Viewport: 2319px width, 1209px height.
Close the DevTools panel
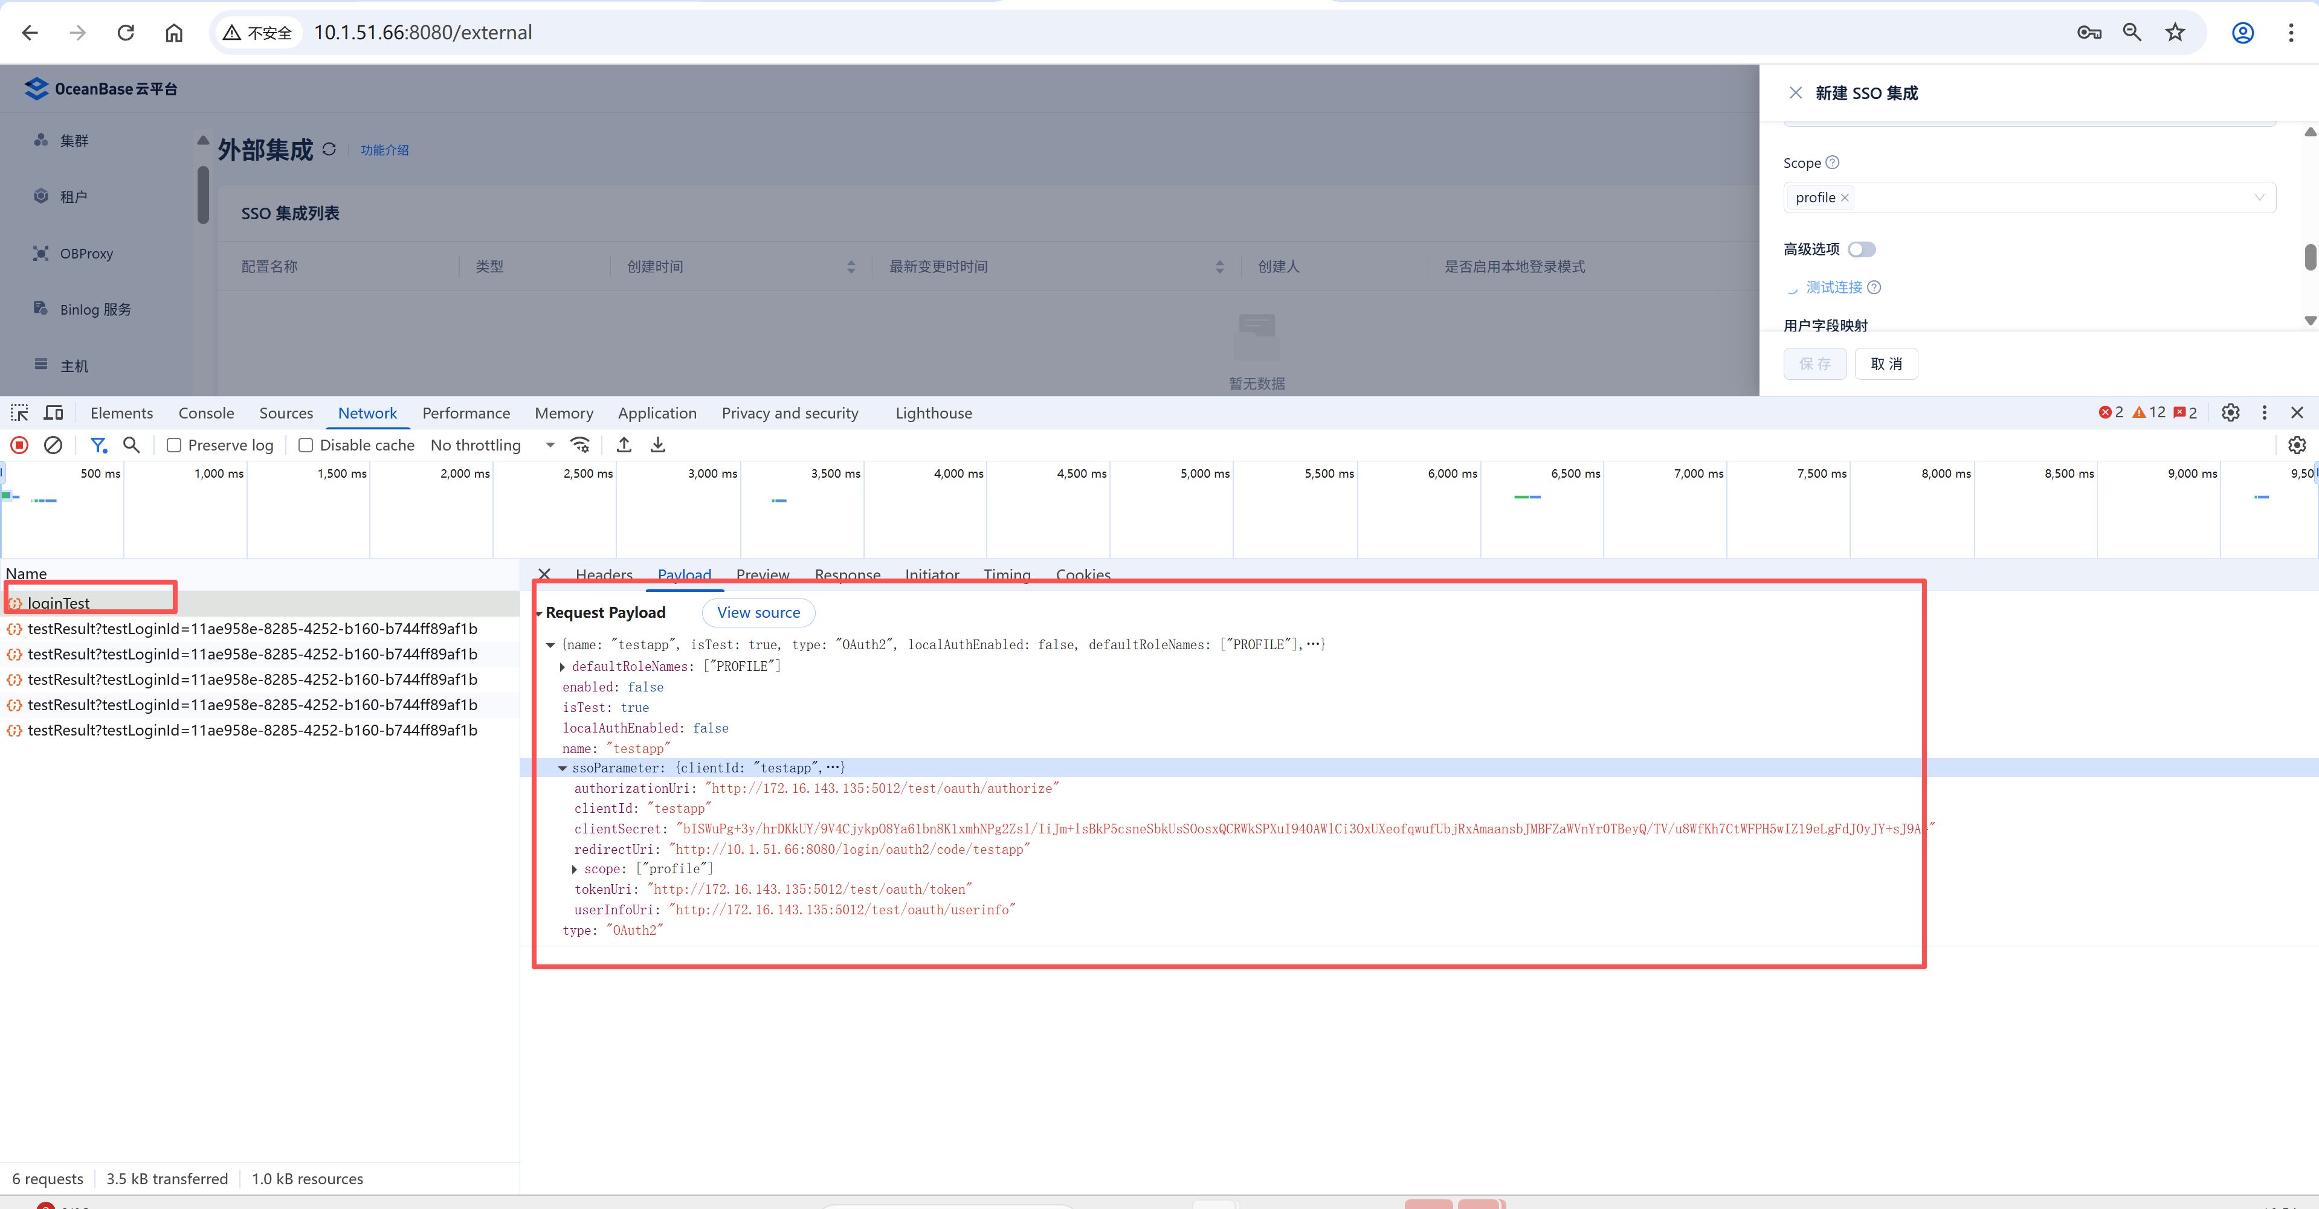(x=2297, y=412)
